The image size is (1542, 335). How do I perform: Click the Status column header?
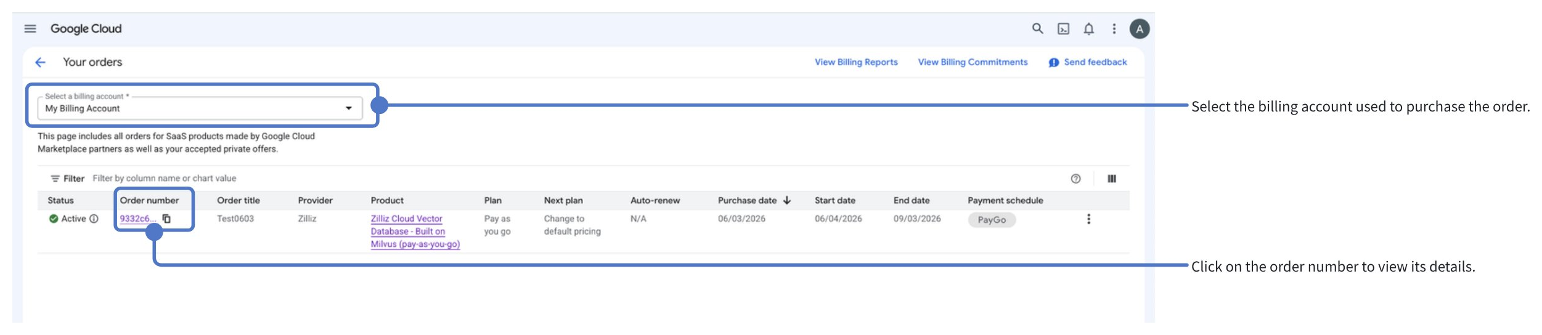click(x=60, y=200)
